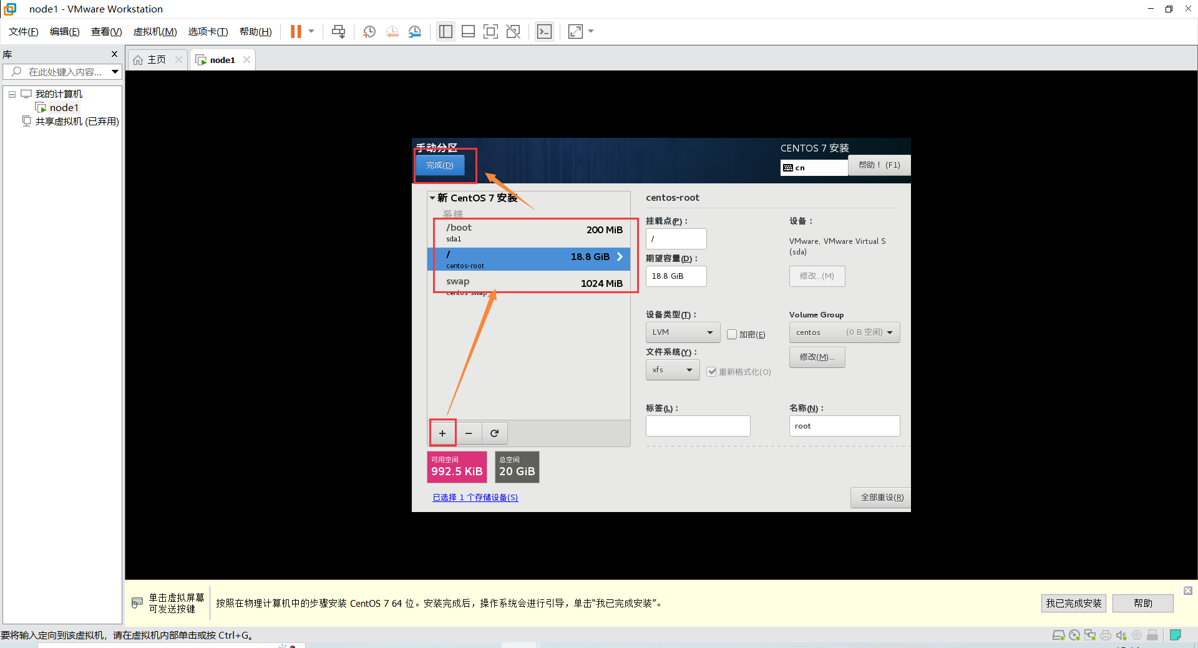Switch to Unity mode
Screen dimensions: 1198x648
pos(514,31)
